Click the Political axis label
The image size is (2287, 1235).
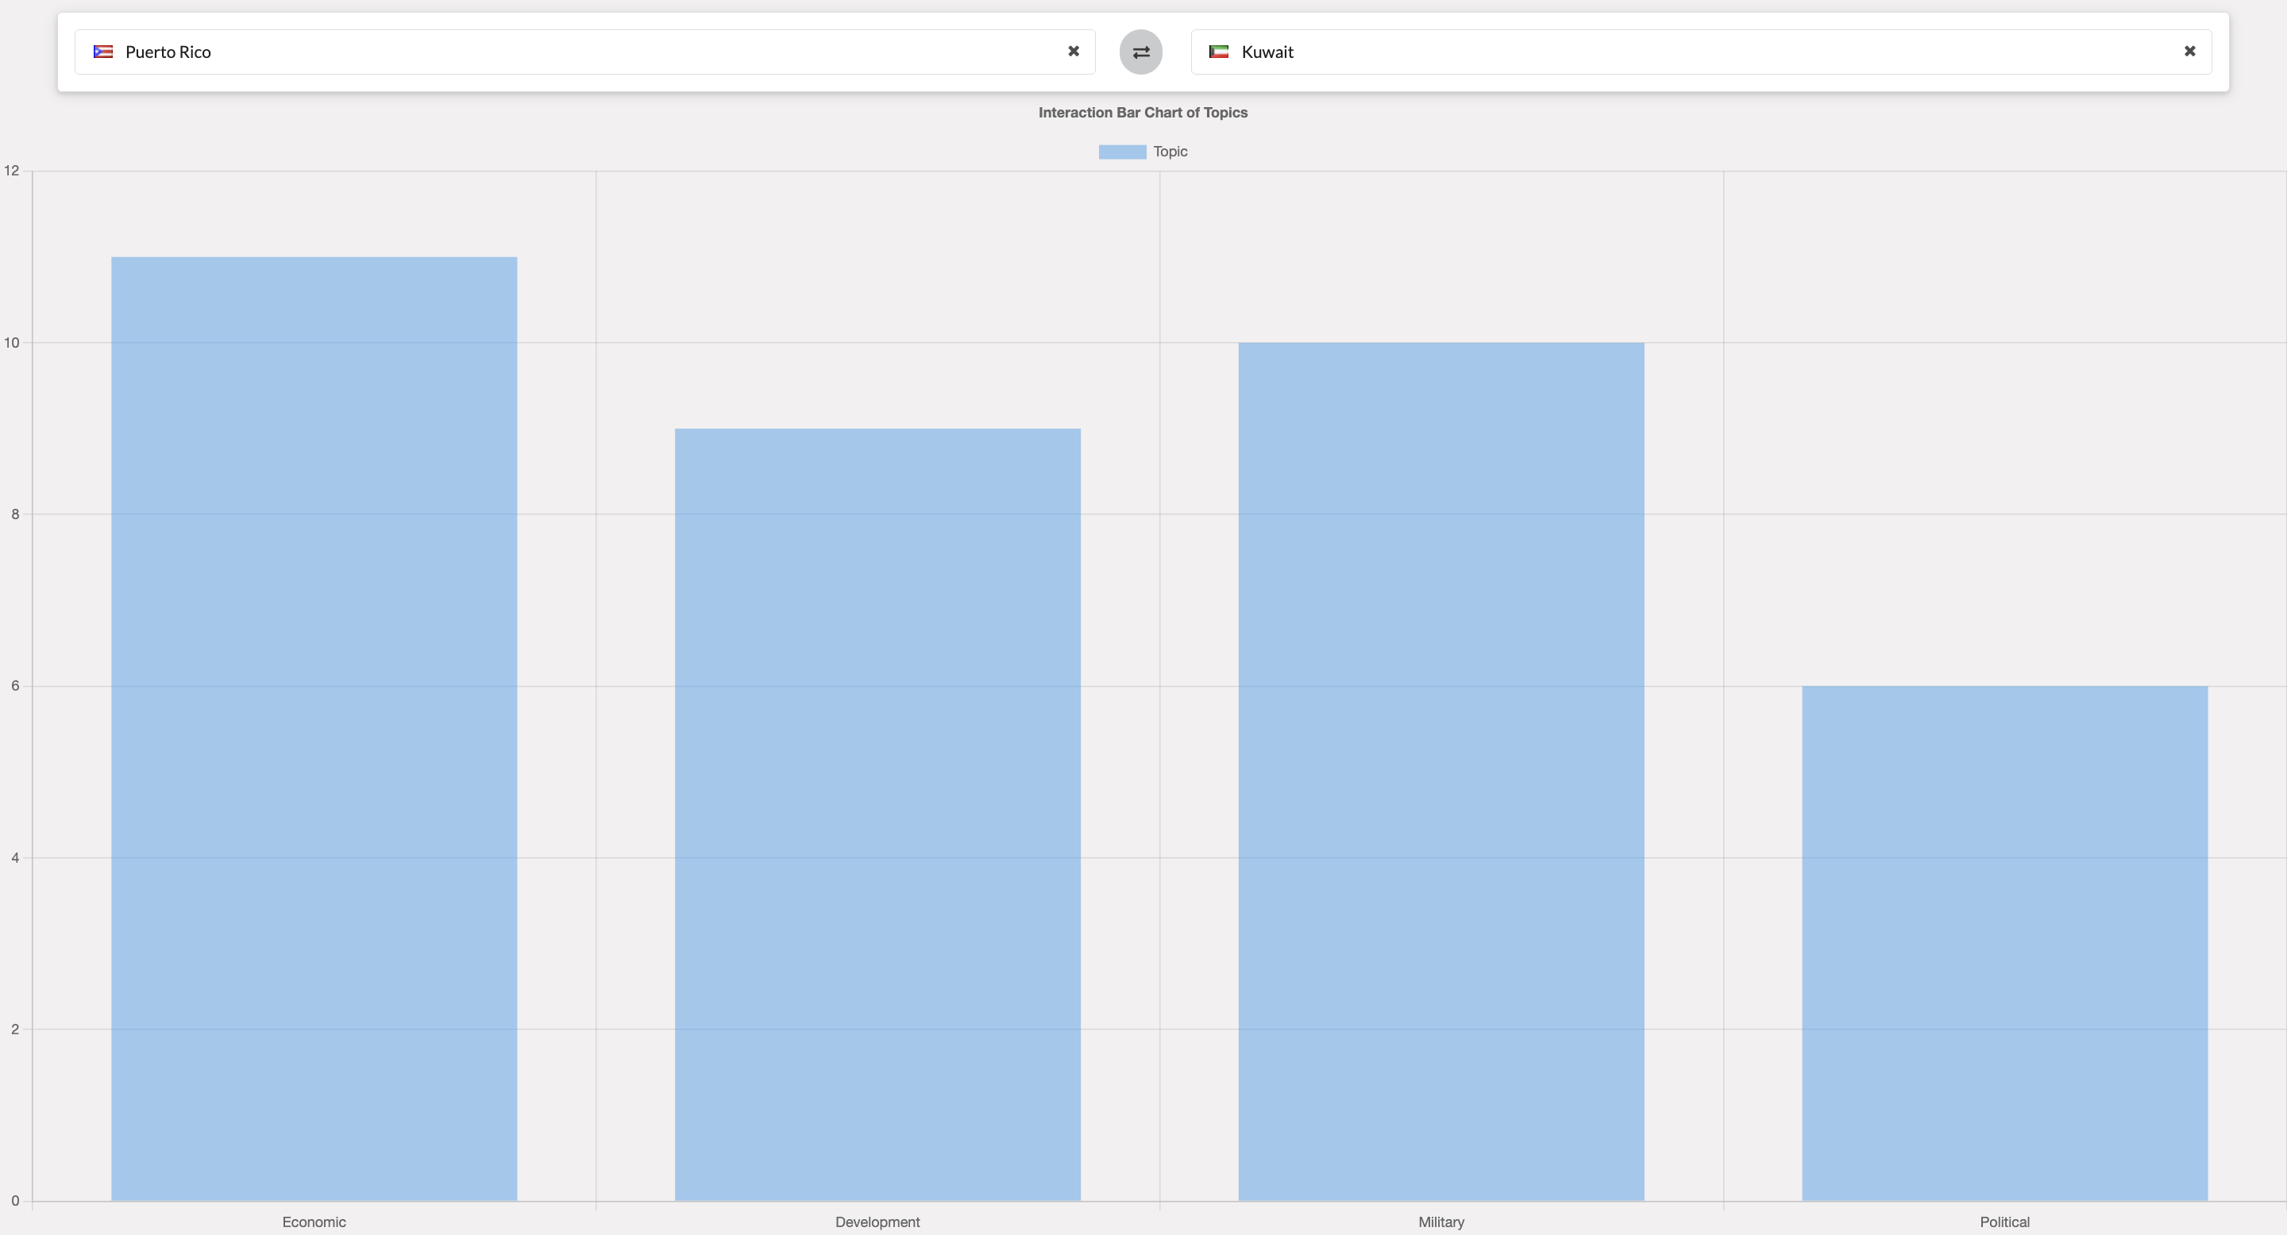pyautogui.click(x=2004, y=1222)
